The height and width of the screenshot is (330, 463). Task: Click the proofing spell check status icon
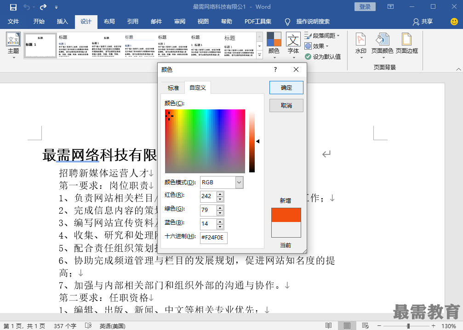pyautogui.click(x=88, y=325)
